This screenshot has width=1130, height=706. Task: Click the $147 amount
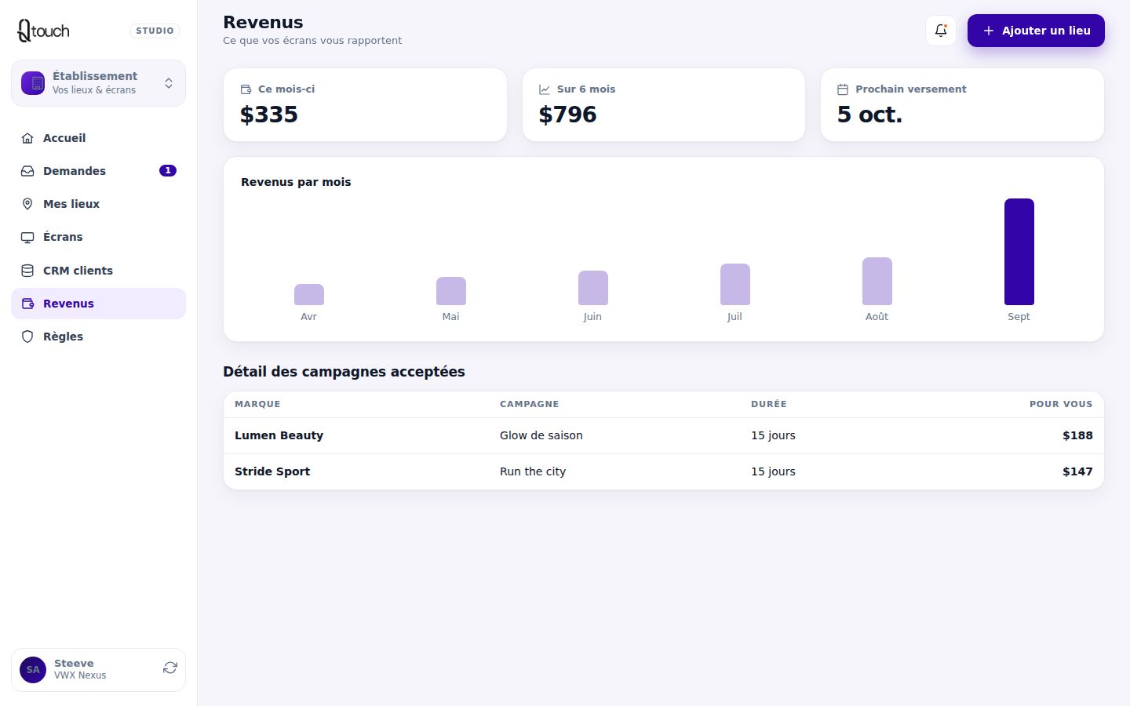point(1077,471)
